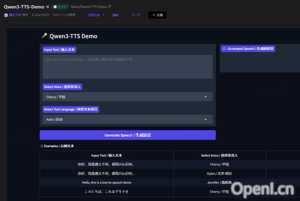This screenshot has width=300, height=201.
Task: Open the Select Voice dropdown showing Cherry
Action: coord(128,97)
